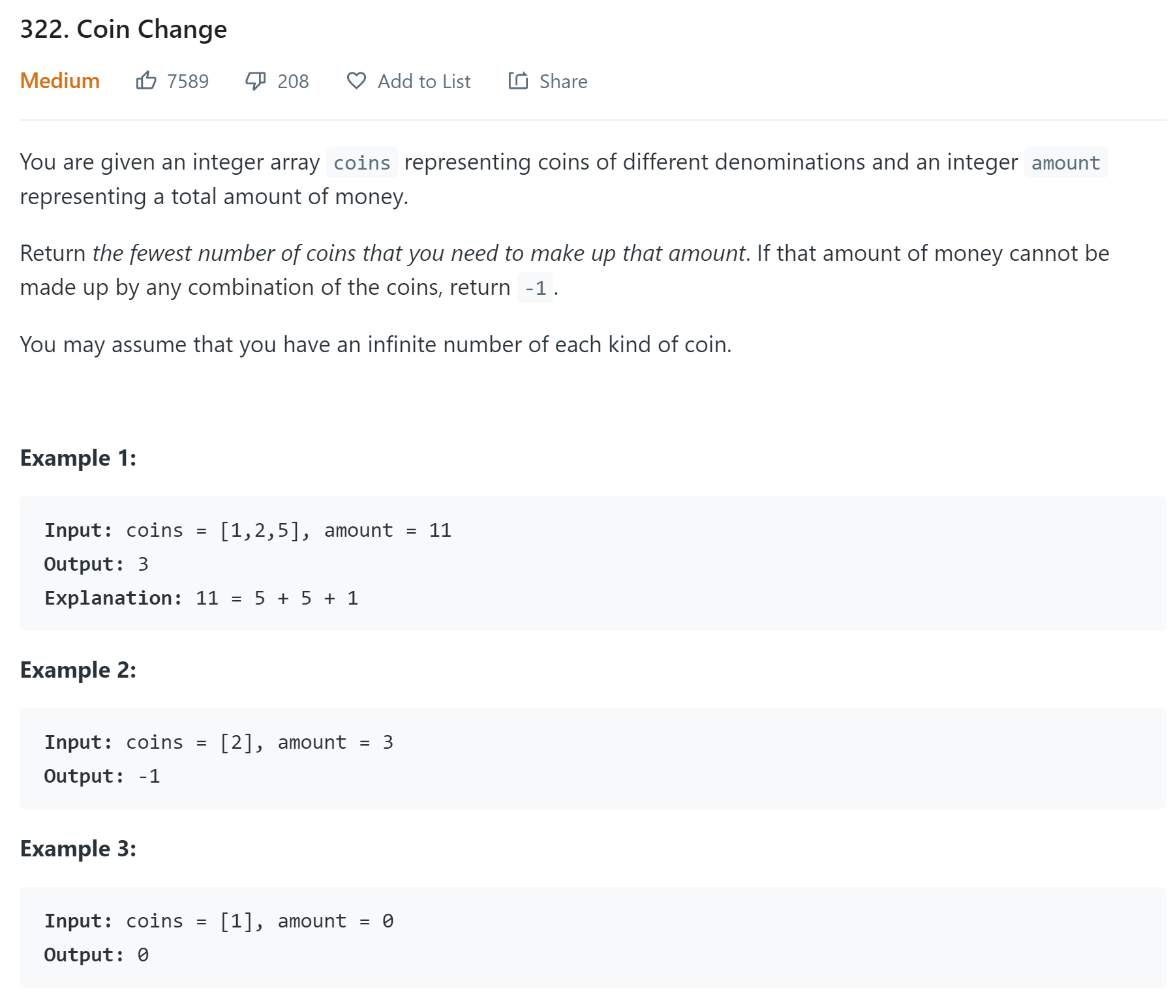This screenshot has height=994, width=1175.
Task: Click the inline coins code tag
Action: (362, 162)
